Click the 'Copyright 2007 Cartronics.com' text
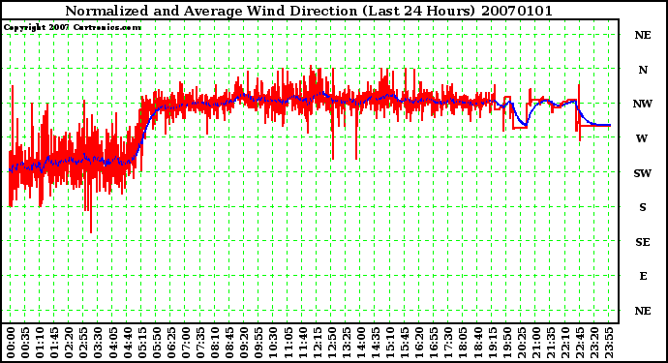This screenshot has width=668, height=363. point(72,27)
